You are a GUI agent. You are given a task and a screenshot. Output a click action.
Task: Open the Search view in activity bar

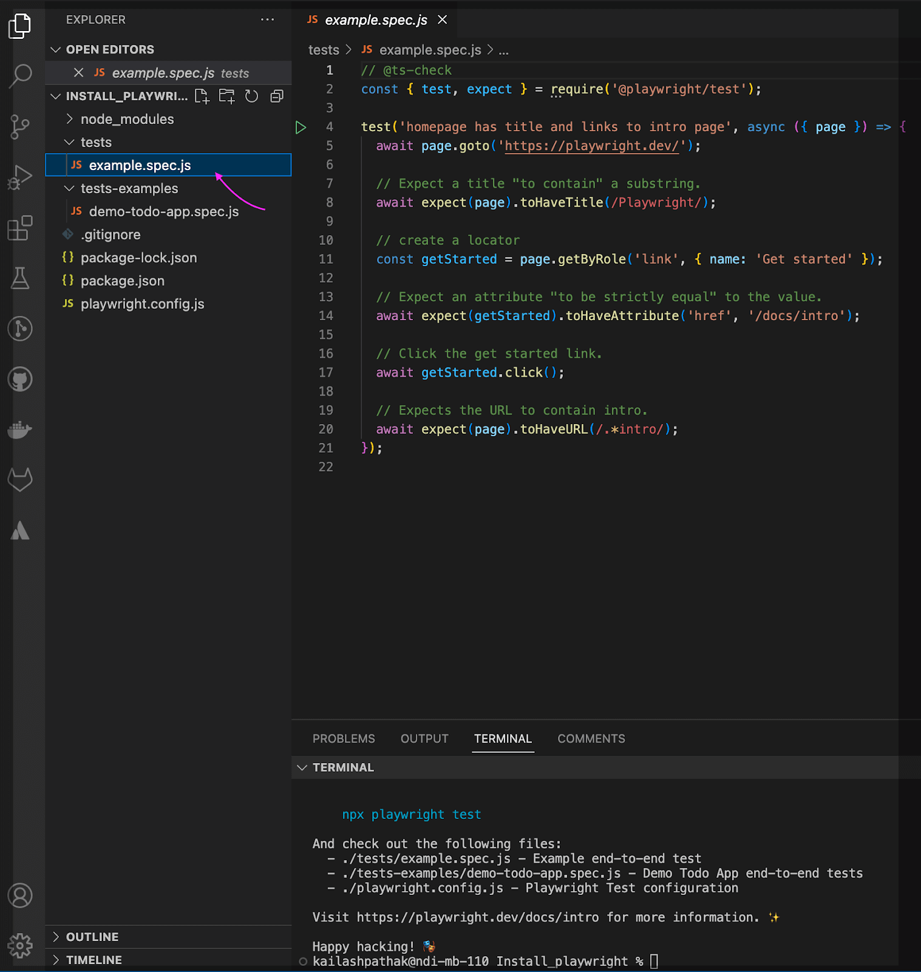(20, 76)
